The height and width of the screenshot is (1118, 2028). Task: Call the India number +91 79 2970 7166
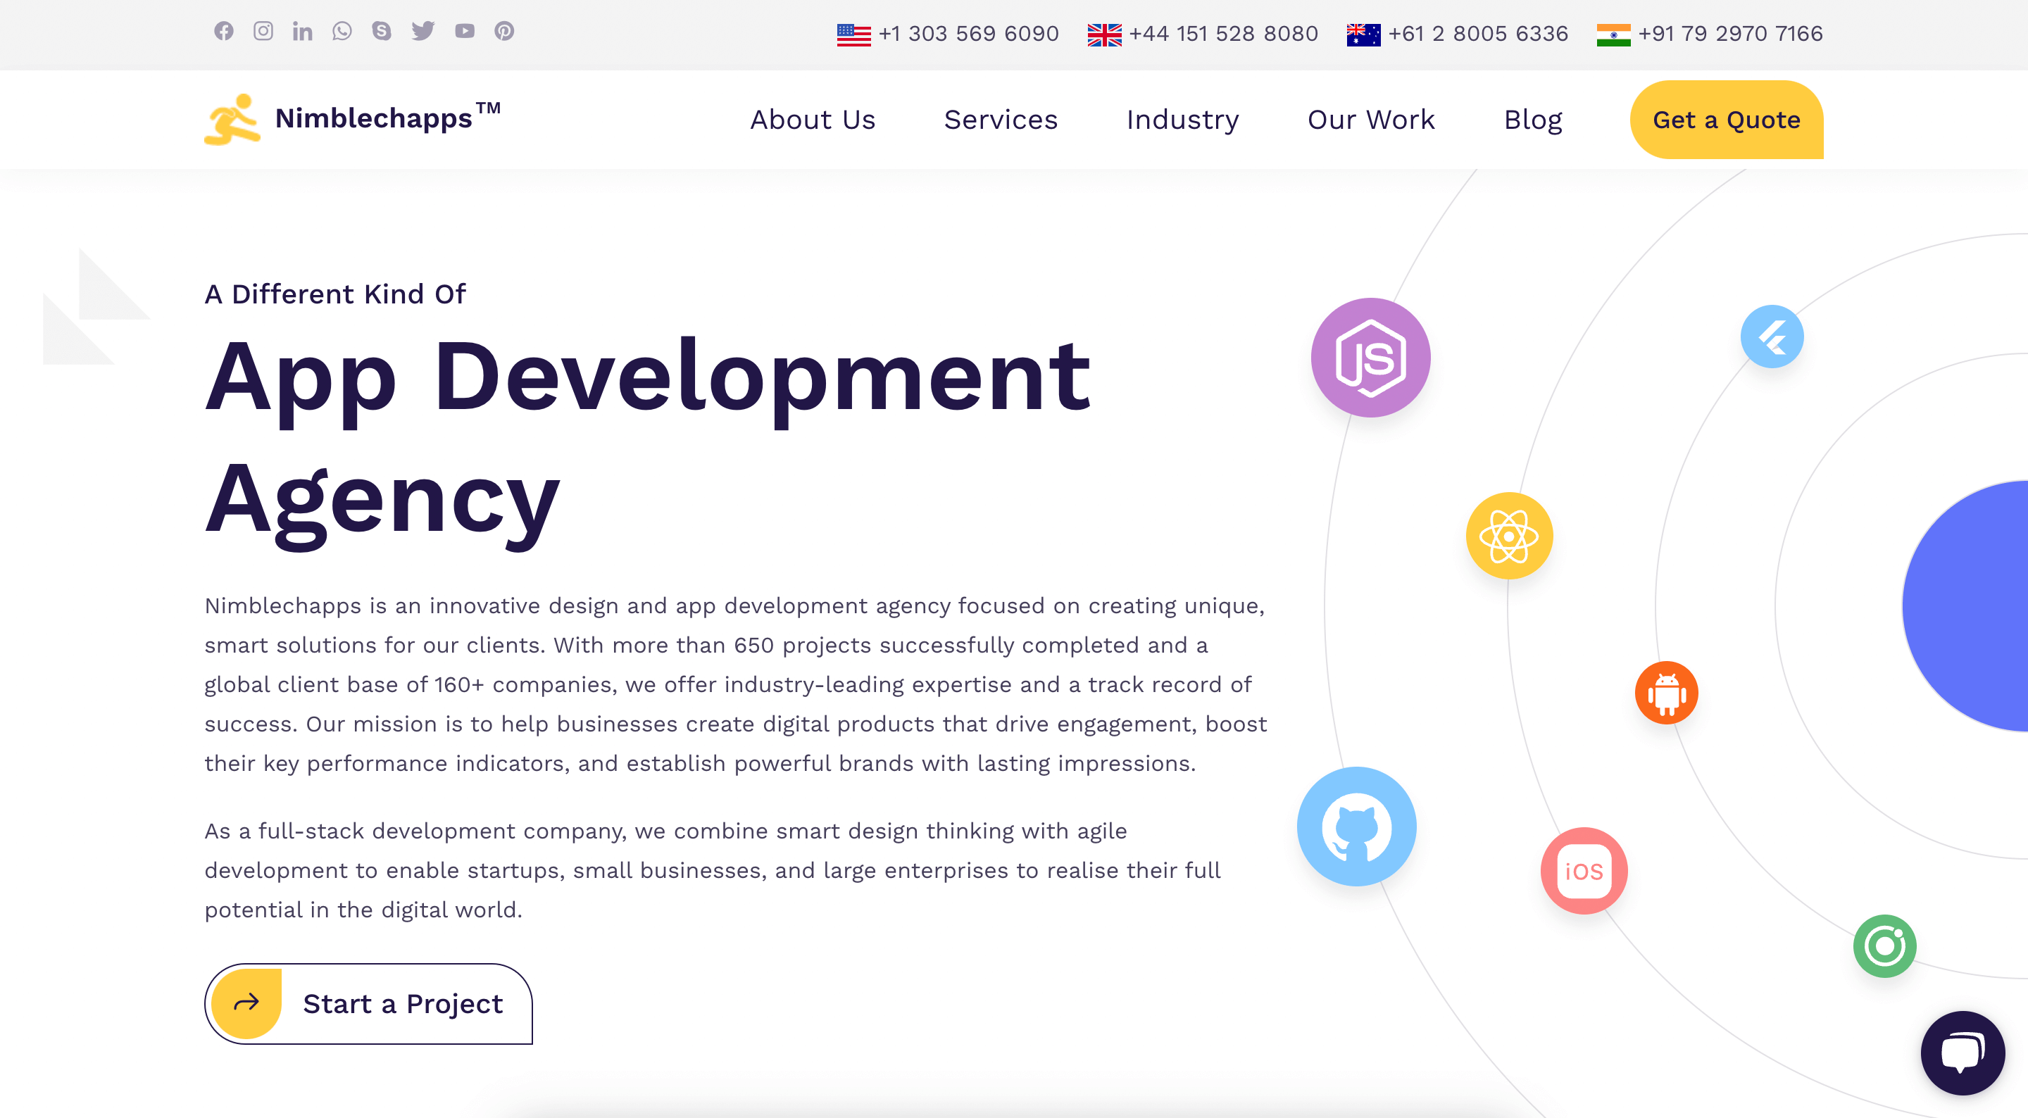(x=1730, y=34)
